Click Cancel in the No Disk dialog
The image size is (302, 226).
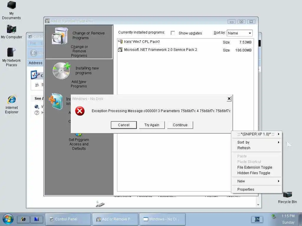124,125
